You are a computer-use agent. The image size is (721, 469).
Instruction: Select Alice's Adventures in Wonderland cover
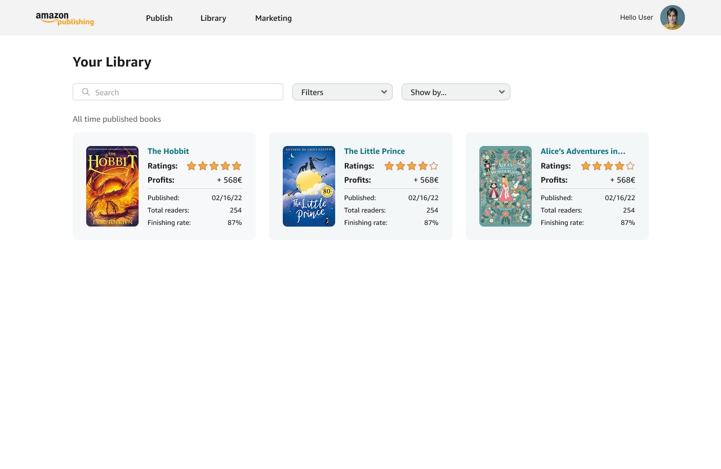pyautogui.click(x=505, y=186)
